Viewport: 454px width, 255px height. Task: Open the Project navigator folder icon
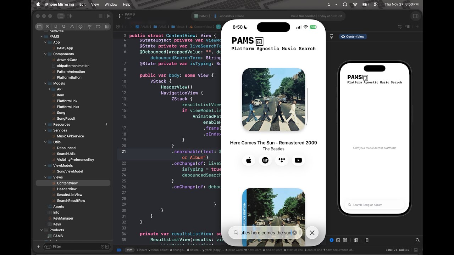(39, 27)
